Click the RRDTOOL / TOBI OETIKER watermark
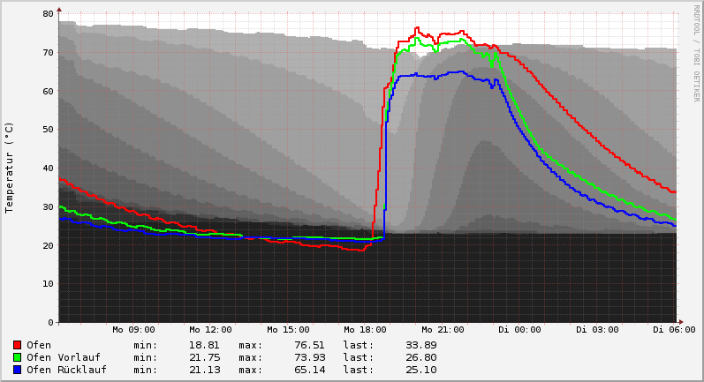Screen dimensions: 704x382 (696, 52)
